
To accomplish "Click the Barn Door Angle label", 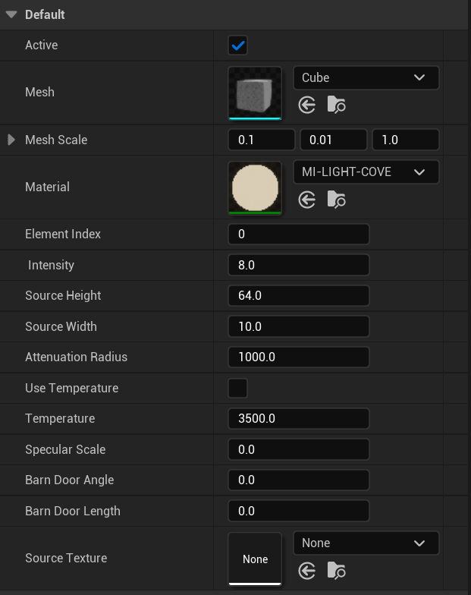I will [x=70, y=480].
